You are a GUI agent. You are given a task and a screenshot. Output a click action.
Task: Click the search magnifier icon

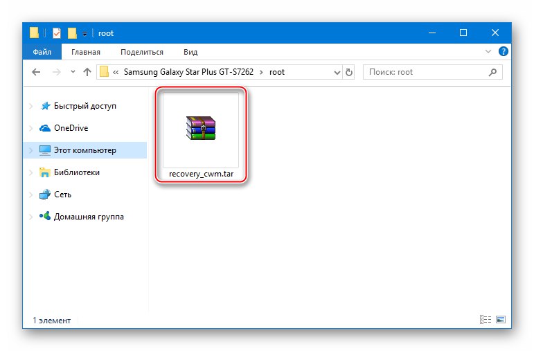493,72
